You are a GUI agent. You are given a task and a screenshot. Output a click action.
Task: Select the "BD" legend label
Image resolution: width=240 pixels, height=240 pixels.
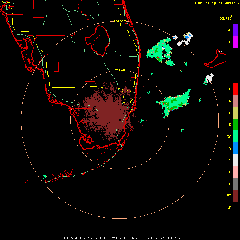coord(229,113)
